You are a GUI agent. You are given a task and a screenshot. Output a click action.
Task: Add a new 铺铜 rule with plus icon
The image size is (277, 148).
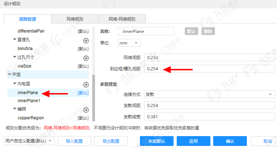86,110
